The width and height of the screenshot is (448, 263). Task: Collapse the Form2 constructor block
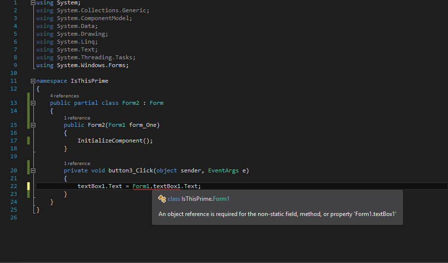(x=33, y=125)
